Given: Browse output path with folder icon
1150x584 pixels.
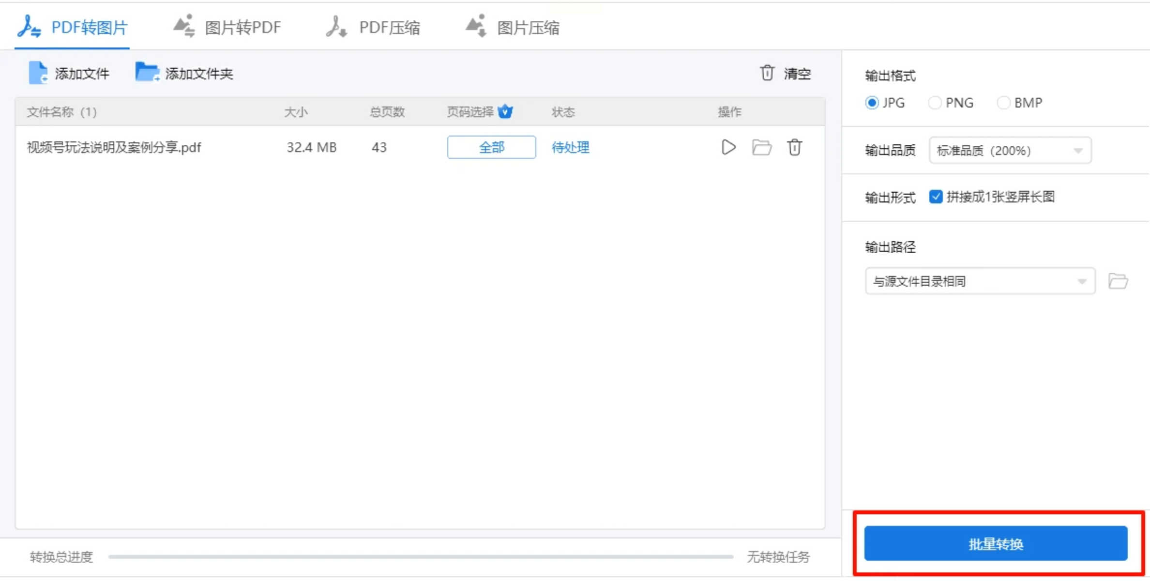Looking at the screenshot, I should (1118, 281).
